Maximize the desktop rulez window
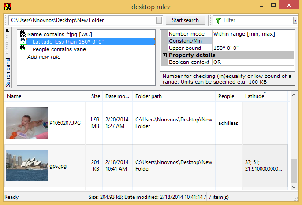The width and height of the screenshot is (302, 205). coord(273,5)
